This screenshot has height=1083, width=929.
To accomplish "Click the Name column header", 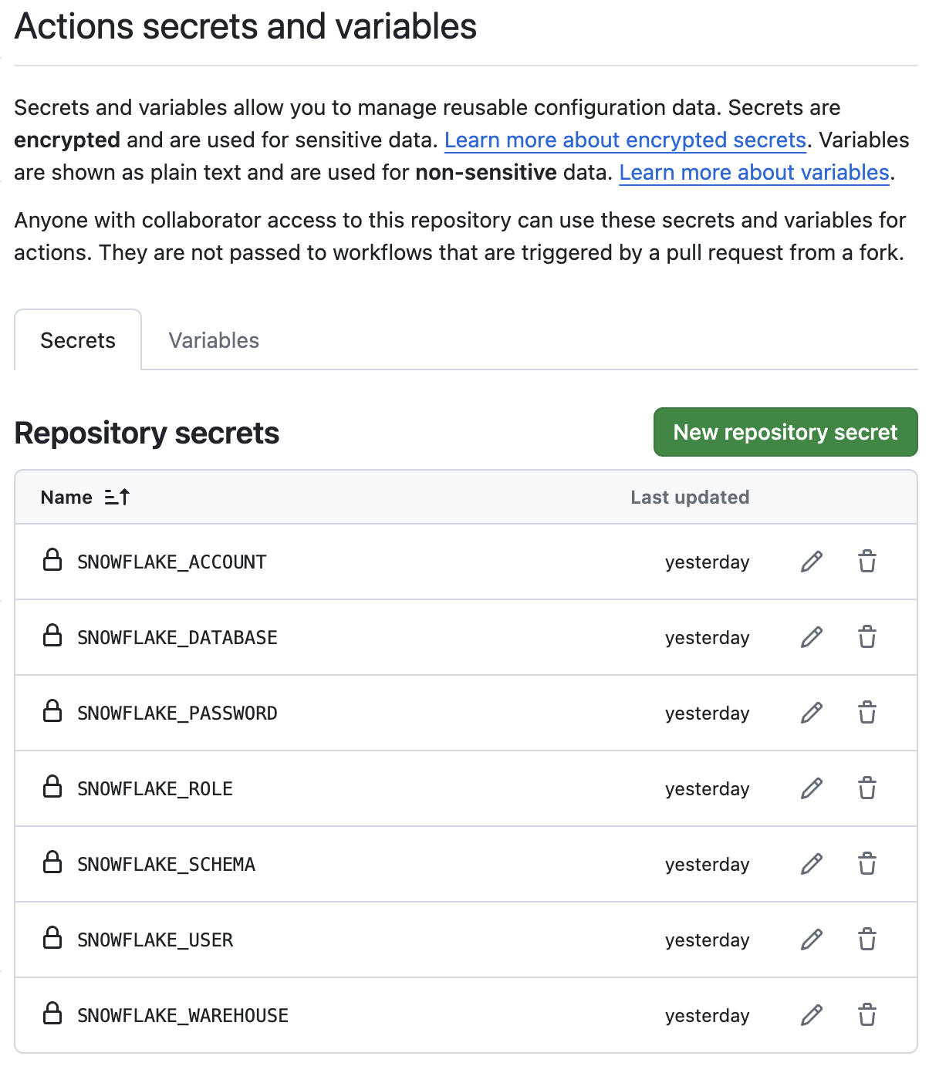I will 66,498.
